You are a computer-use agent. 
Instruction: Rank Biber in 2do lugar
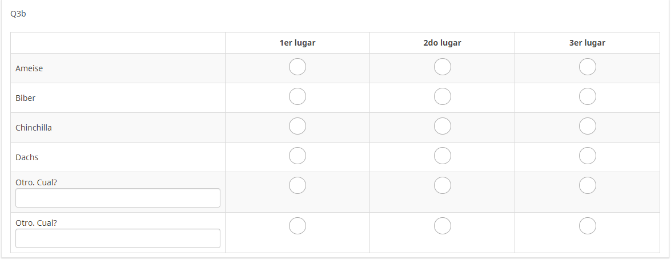[x=443, y=97]
